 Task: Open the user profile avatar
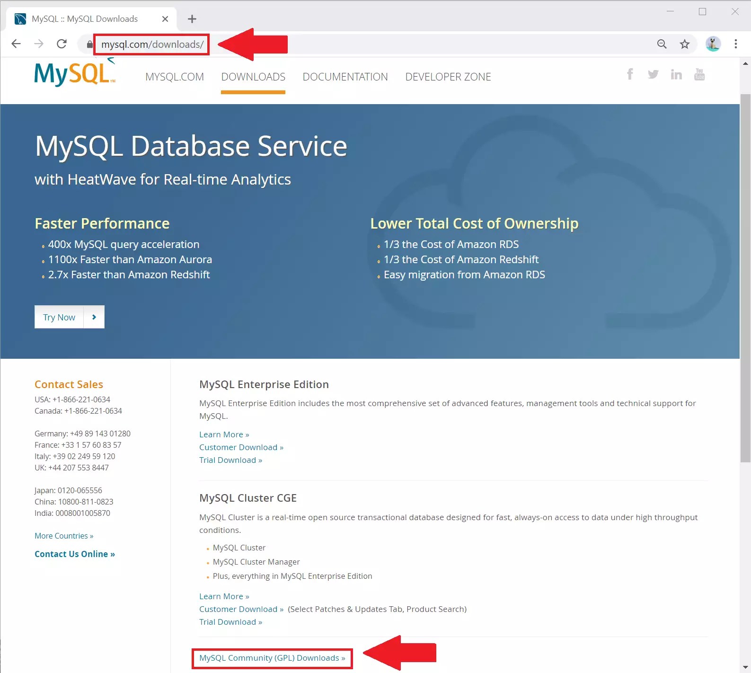(x=713, y=44)
